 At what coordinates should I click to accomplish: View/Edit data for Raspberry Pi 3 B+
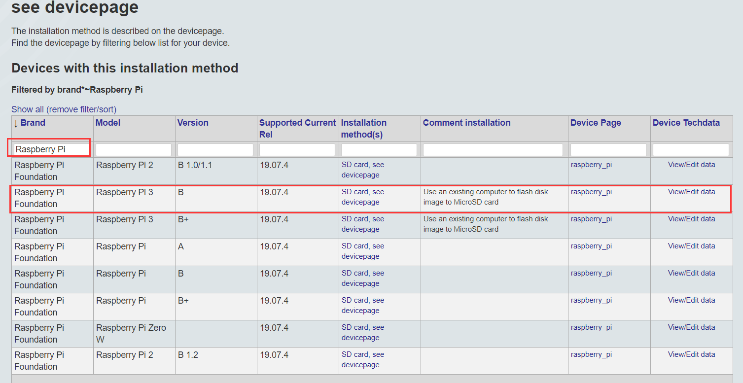691,219
